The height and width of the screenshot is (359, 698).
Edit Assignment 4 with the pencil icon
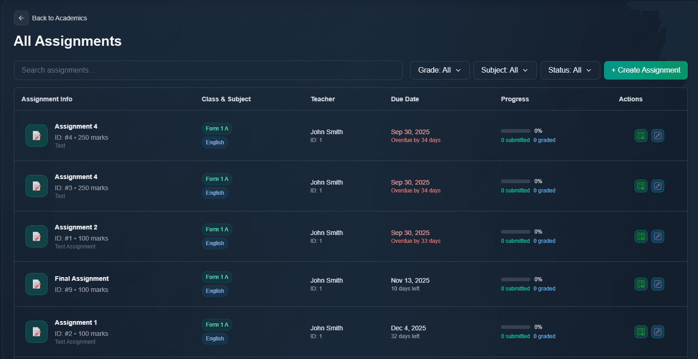tap(658, 136)
